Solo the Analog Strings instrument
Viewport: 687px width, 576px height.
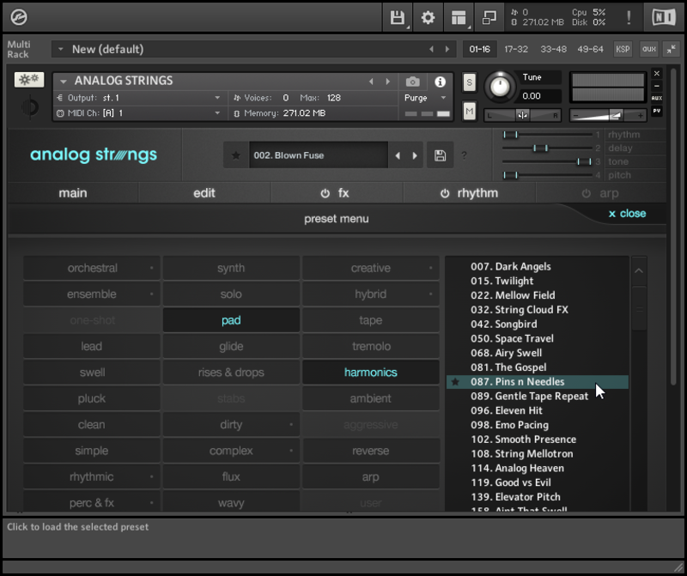pyautogui.click(x=469, y=82)
